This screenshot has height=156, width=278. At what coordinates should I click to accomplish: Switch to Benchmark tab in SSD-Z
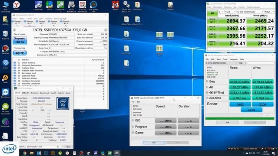tap(44, 93)
